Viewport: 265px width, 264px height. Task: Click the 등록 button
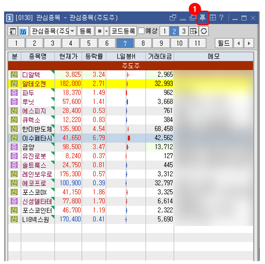point(86,31)
